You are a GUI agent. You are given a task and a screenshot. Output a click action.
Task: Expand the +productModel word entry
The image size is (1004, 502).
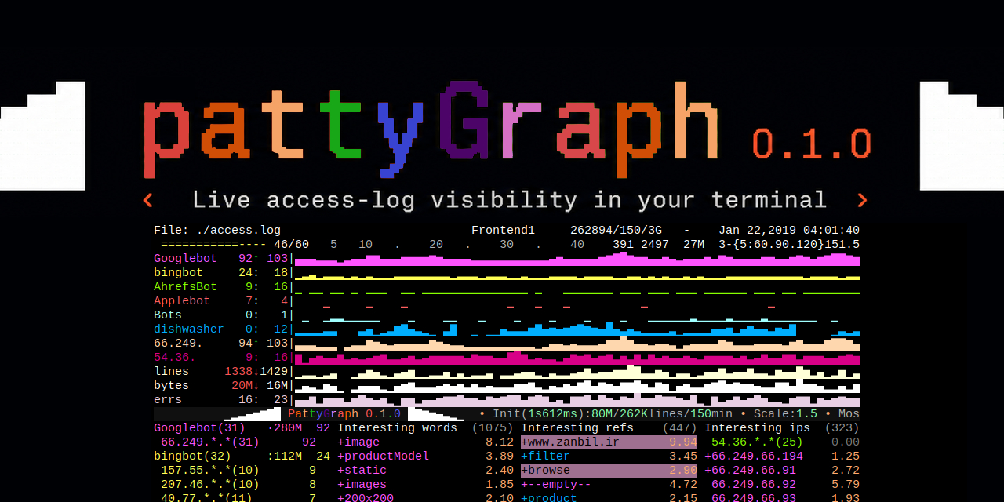point(383,457)
